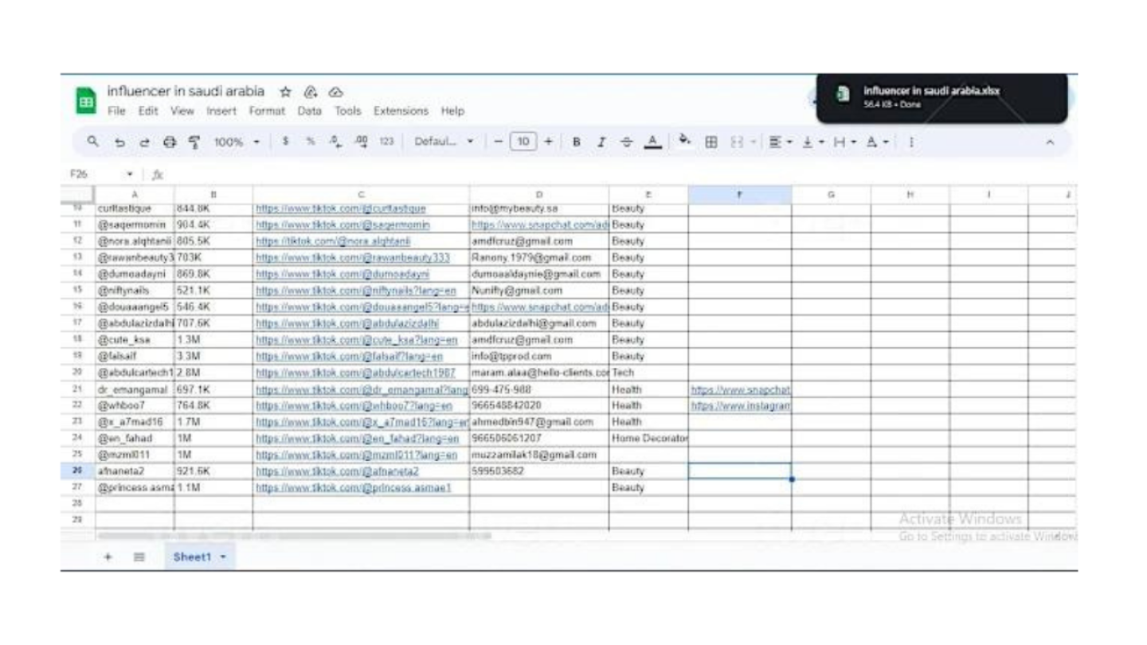Open the View menu
Screen dimensions: 1147x645
pyautogui.click(x=182, y=111)
